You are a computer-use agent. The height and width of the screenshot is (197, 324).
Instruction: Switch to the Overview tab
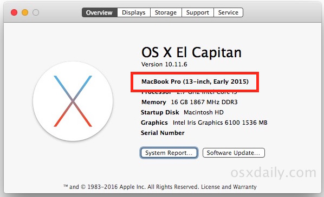click(x=99, y=12)
